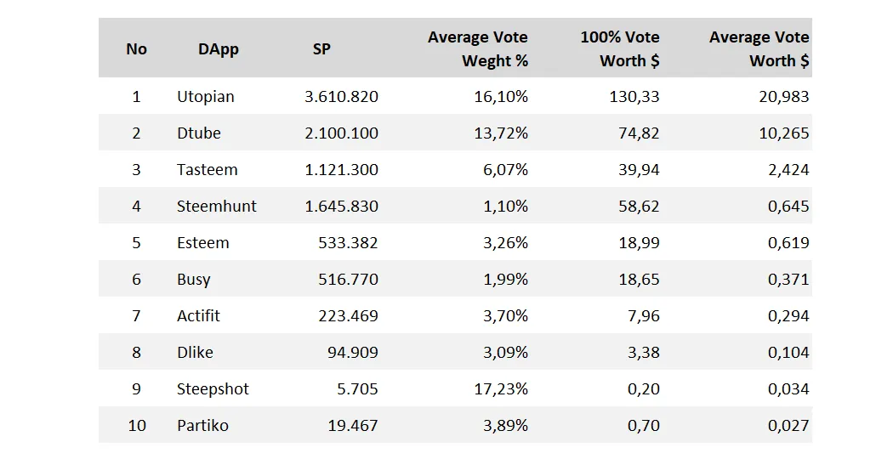
Task: Click the 100% Vote Worth $ header
Action: (x=620, y=49)
